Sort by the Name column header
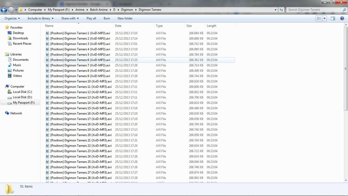Screen dimensions: 348x196 [79, 26]
